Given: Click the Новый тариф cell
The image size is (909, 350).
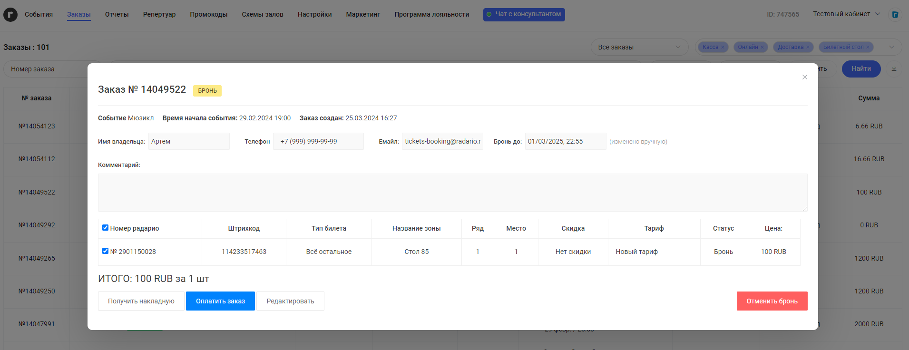Looking at the screenshot, I should point(654,252).
